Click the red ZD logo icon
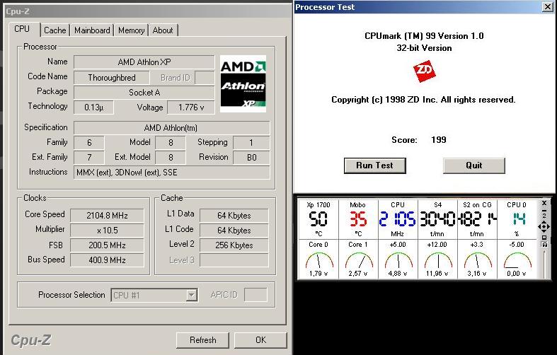The height and width of the screenshot is (355, 557). pos(425,71)
